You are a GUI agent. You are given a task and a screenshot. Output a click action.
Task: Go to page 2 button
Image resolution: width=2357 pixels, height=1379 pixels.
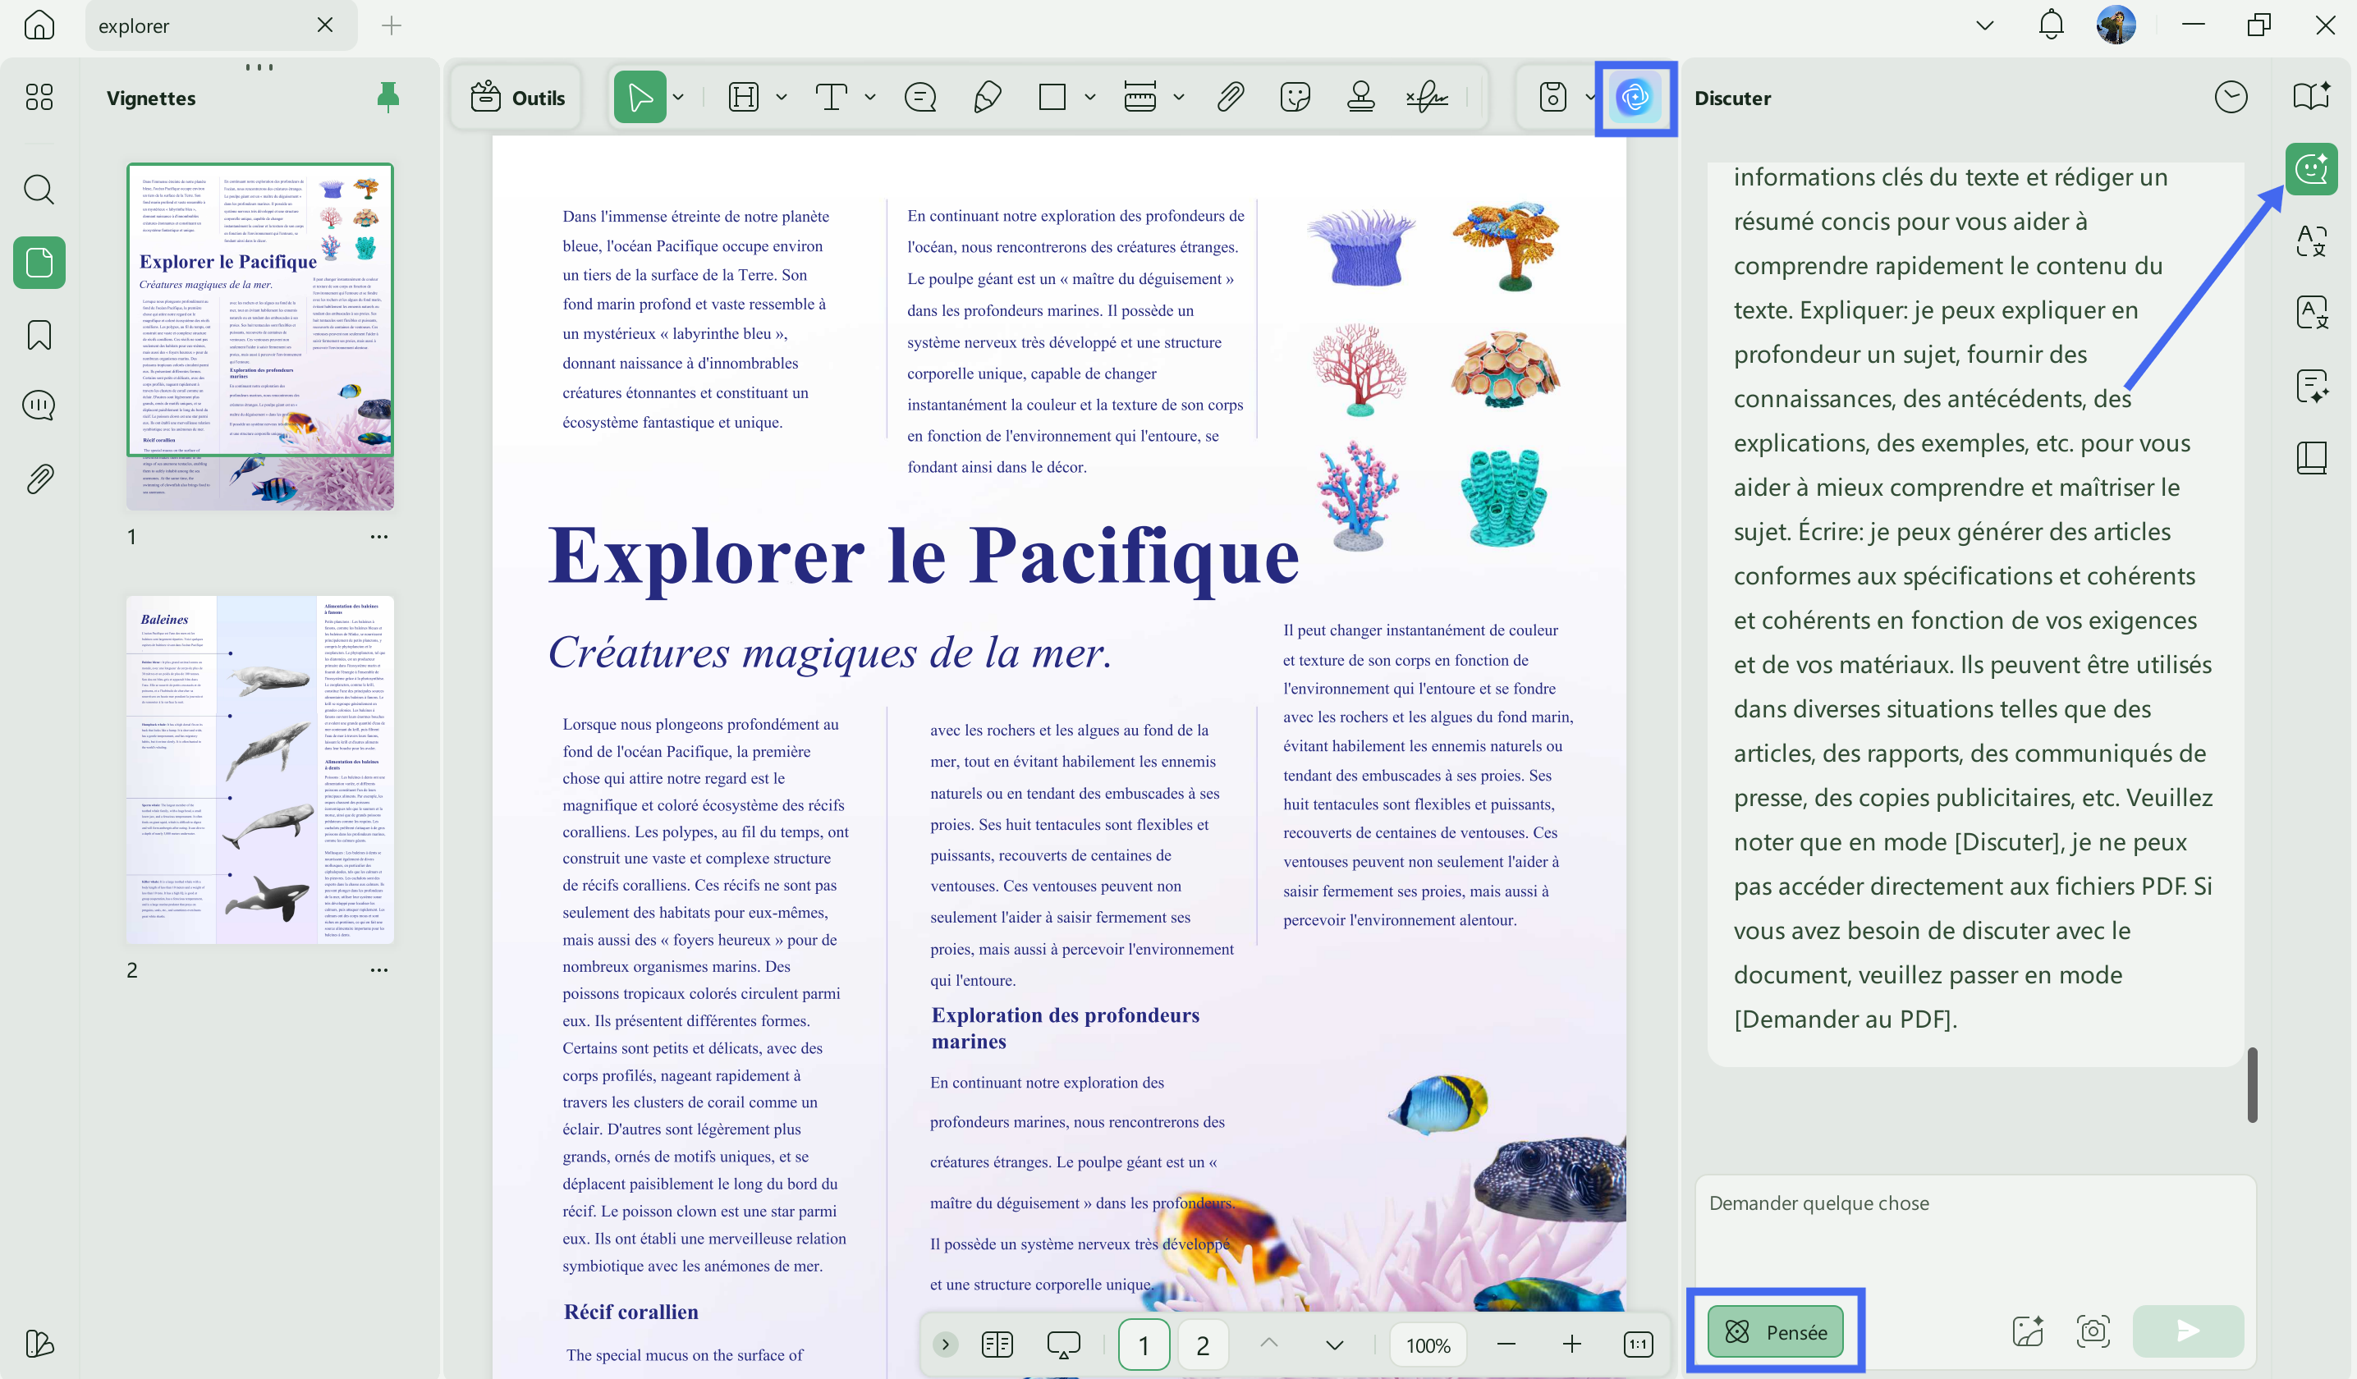(1203, 1345)
